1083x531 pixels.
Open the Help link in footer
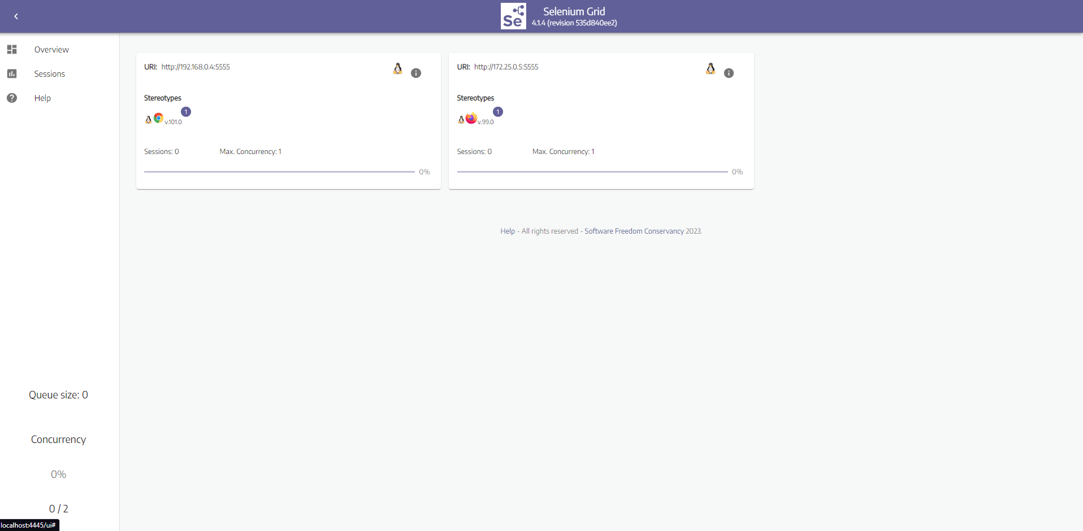[508, 231]
